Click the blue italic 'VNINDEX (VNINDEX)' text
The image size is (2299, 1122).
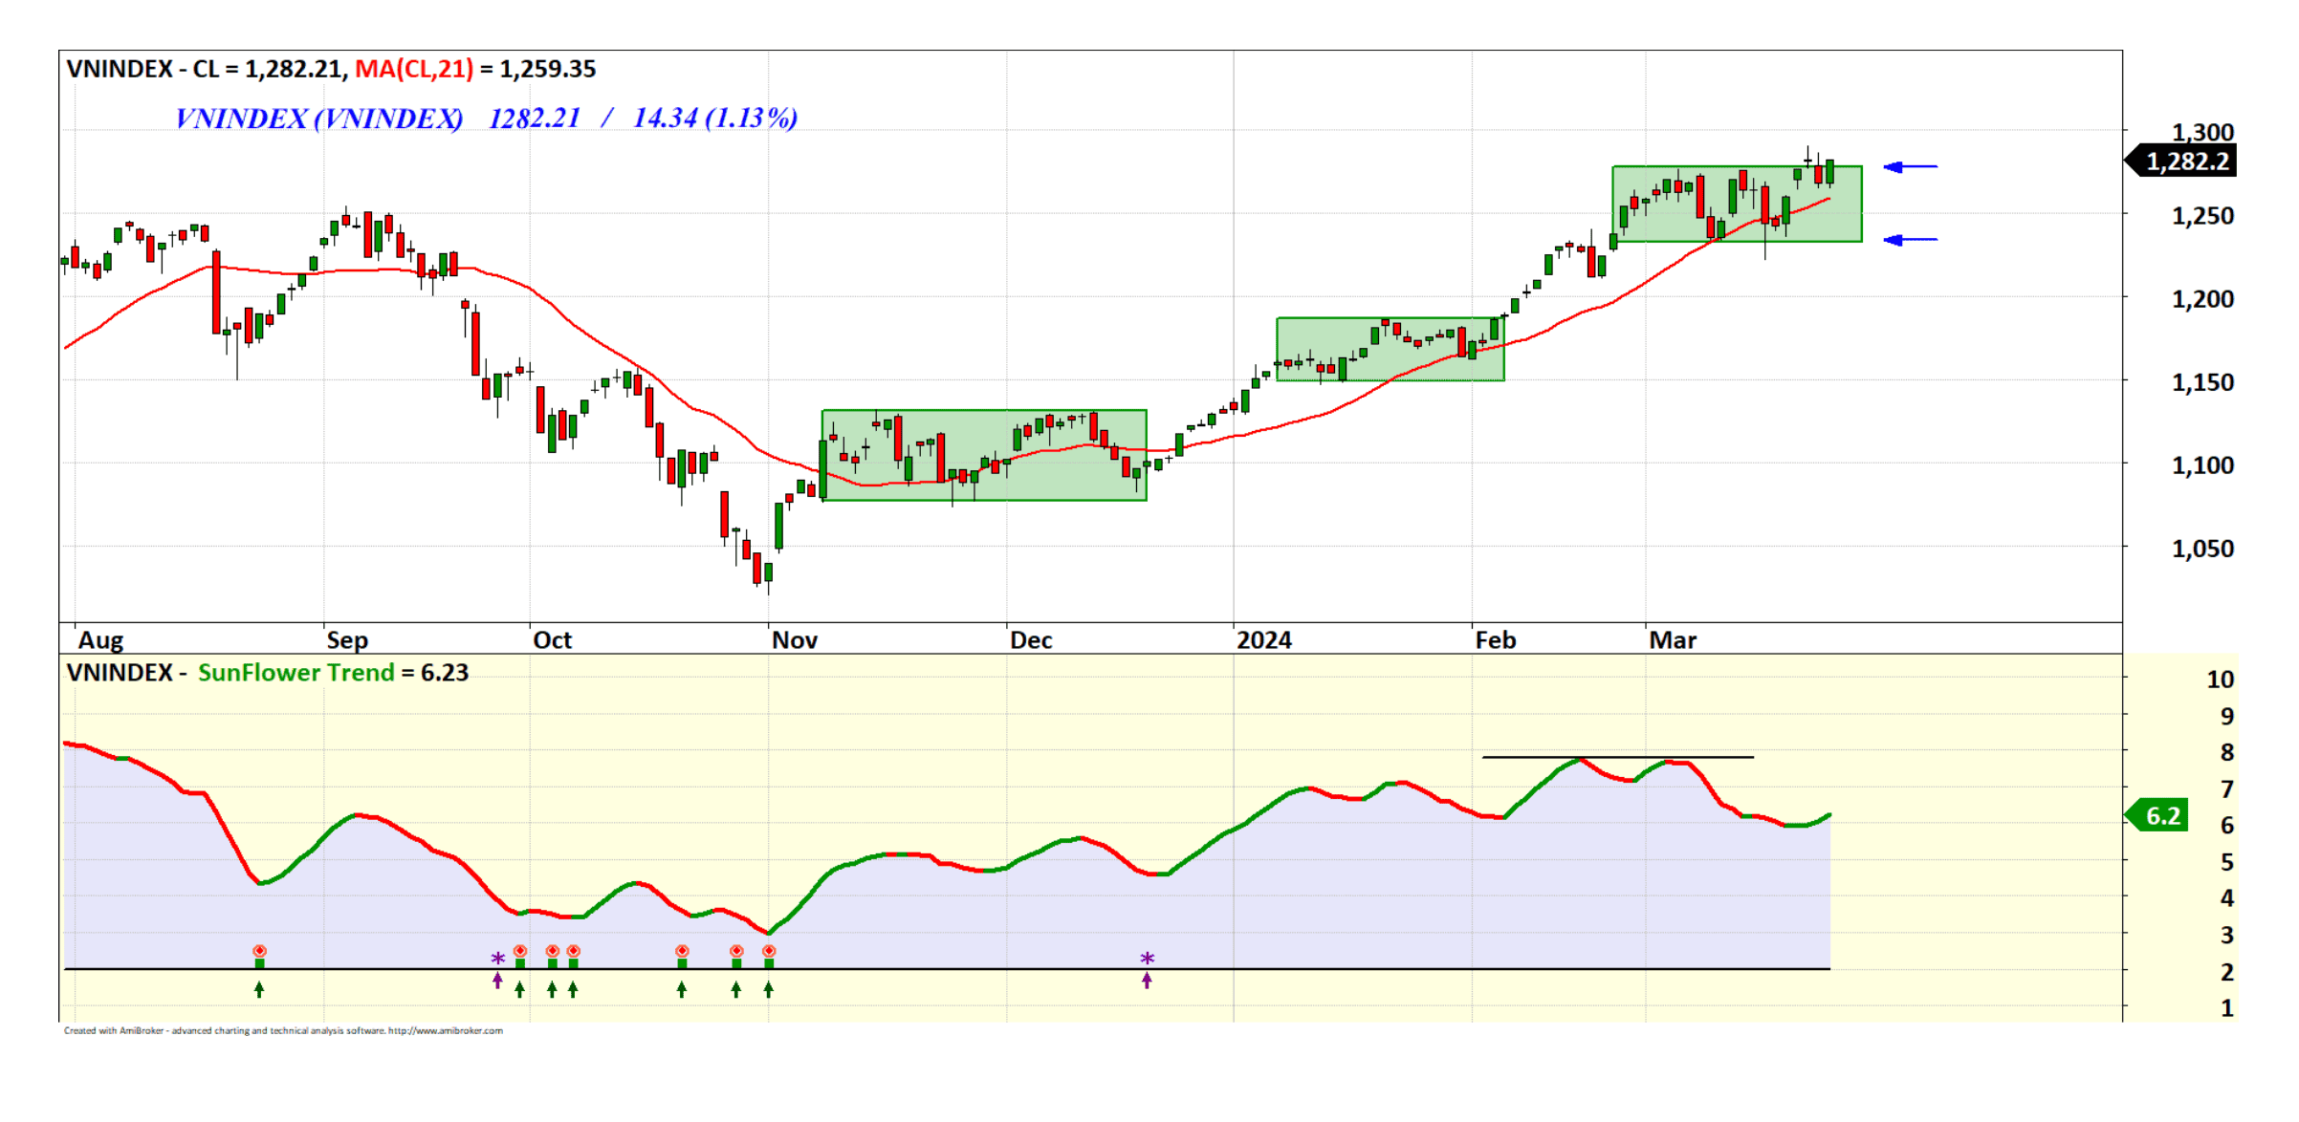coord(319,119)
